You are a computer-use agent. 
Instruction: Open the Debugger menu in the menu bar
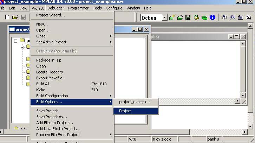pos(56,8)
